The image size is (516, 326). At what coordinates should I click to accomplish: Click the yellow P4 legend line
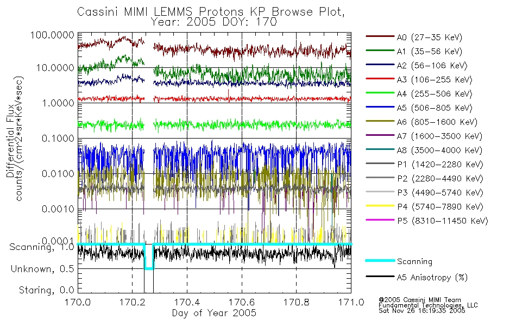click(380, 206)
